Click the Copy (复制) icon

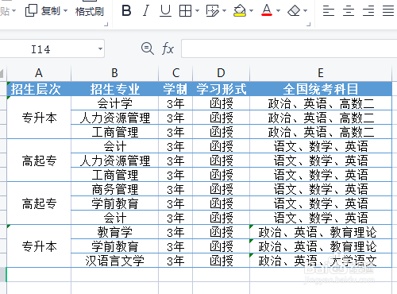[31, 10]
